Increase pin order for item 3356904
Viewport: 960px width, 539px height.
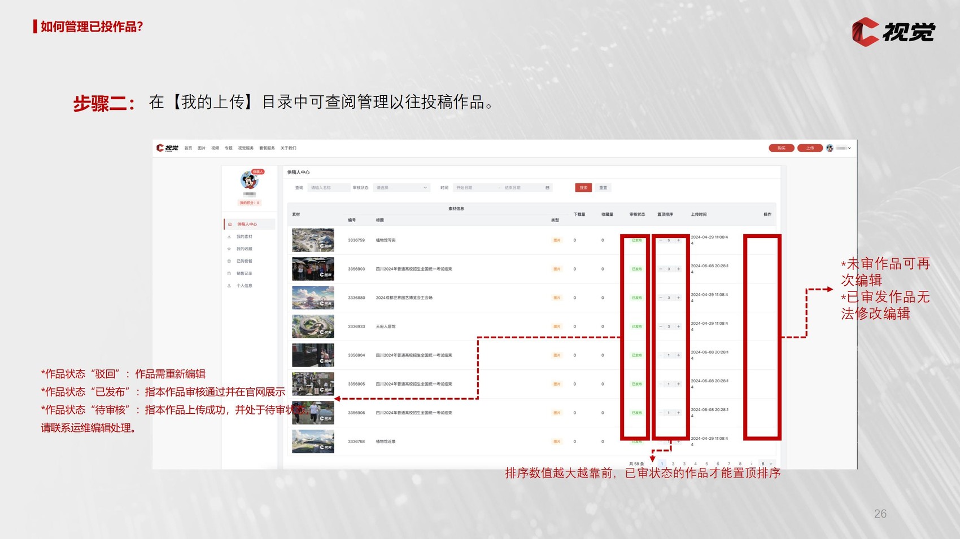[x=678, y=355]
